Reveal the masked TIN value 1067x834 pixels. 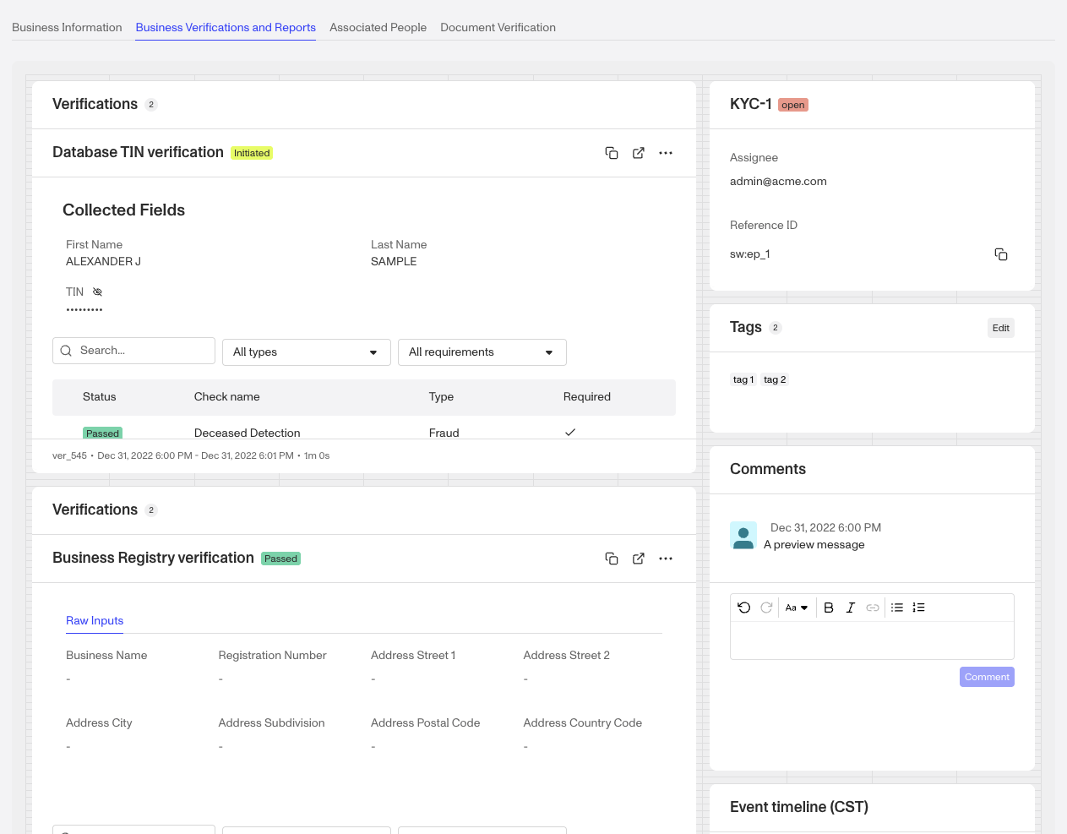96,292
